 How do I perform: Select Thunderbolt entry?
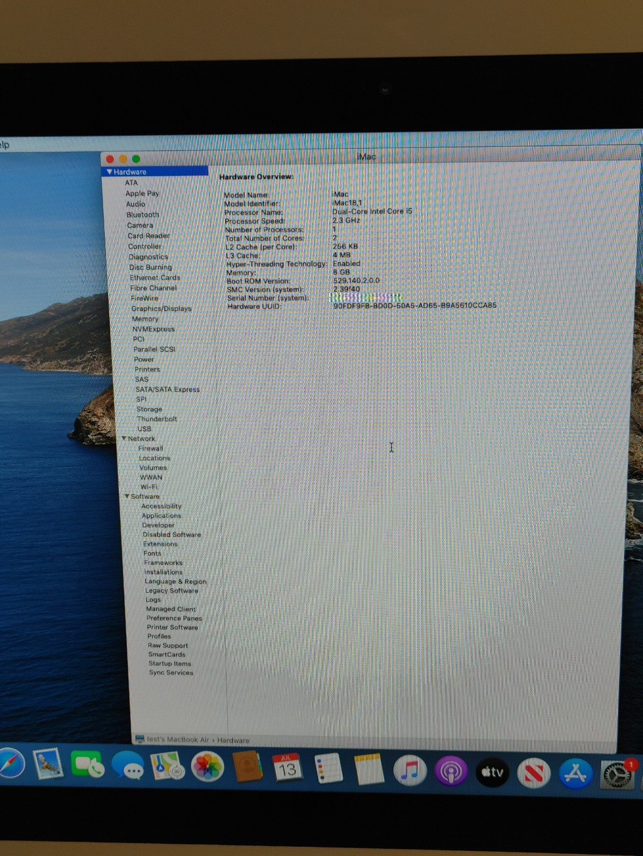(x=157, y=419)
